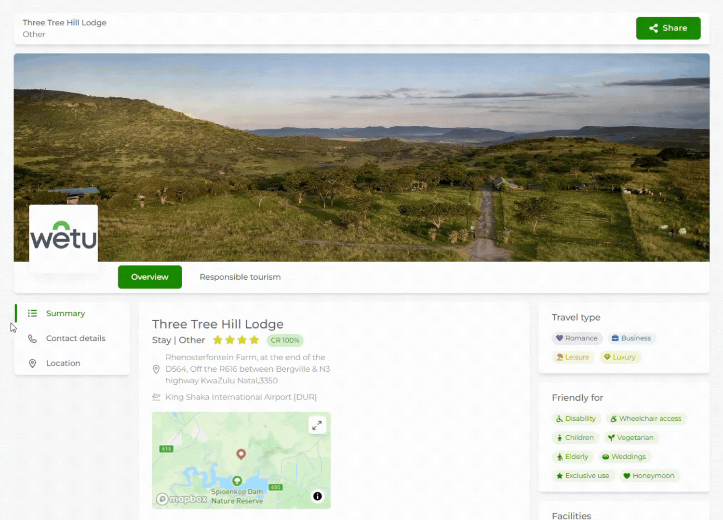
Task: Click the Weddings tag
Action: click(x=624, y=457)
